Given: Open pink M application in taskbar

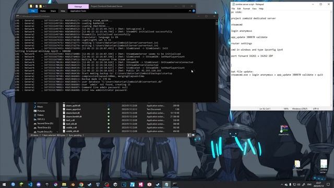Looking at the screenshot, I should click(141, 184).
